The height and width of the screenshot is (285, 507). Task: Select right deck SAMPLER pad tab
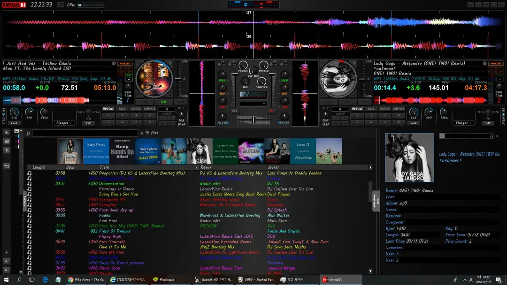[x=399, y=109]
